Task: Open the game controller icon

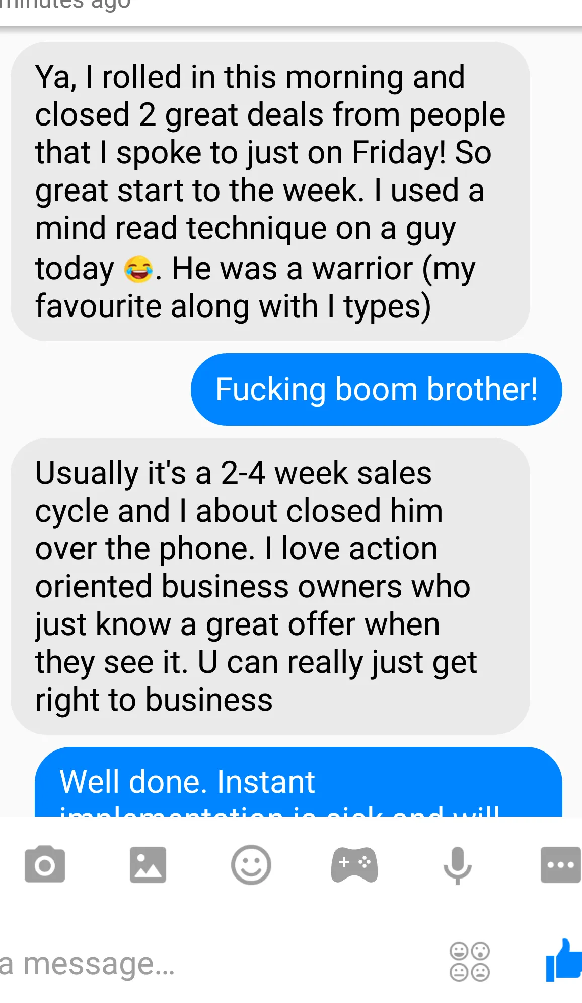Action: click(x=354, y=865)
